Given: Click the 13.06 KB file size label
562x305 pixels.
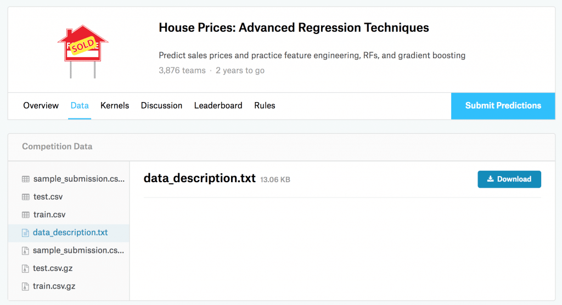Looking at the screenshot, I should pos(276,179).
